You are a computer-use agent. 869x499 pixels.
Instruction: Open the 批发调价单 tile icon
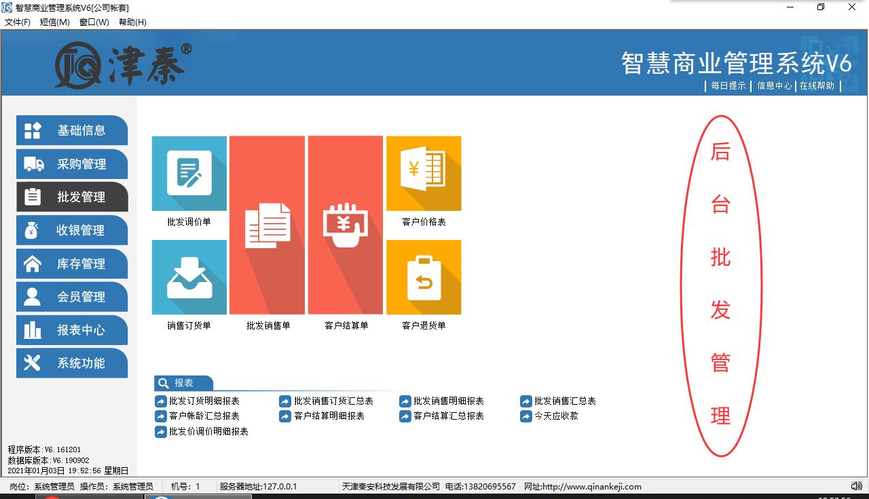pos(189,174)
